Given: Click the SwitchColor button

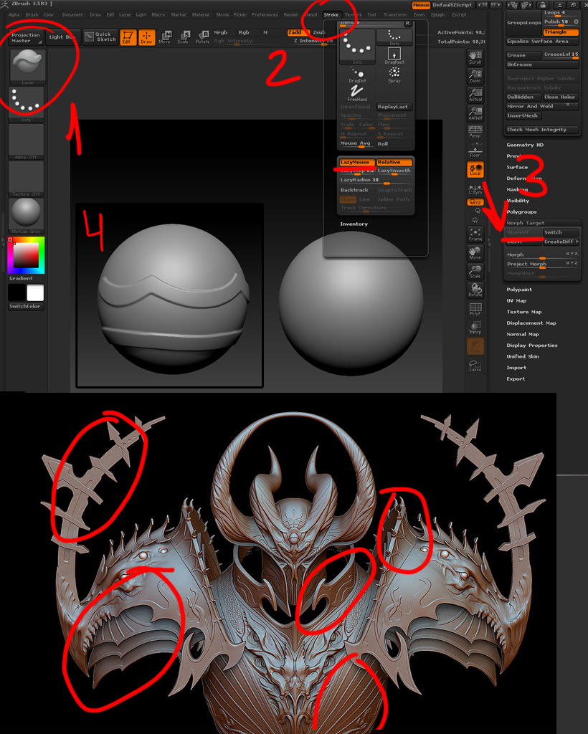Looking at the screenshot, I should (26, 306).
